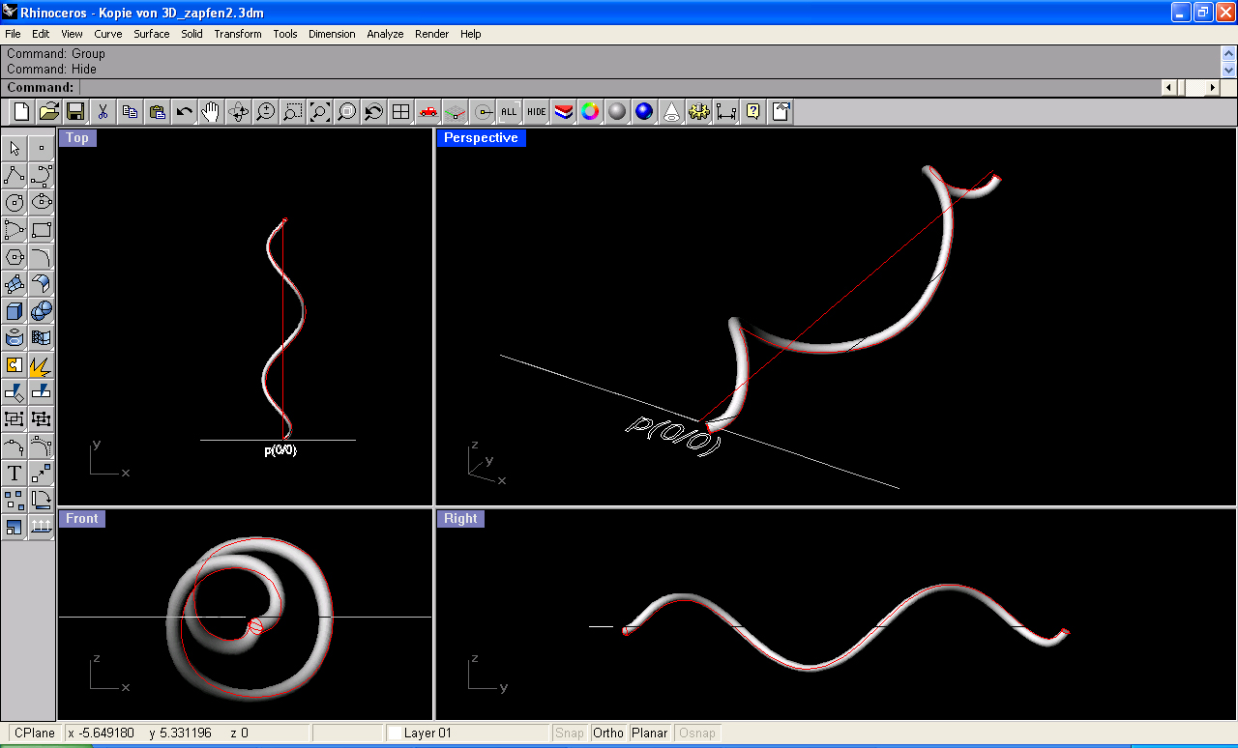Select the Text T tool in sidebar
The width and height of the screenshot is (1238, 748).
click(15, 473)
